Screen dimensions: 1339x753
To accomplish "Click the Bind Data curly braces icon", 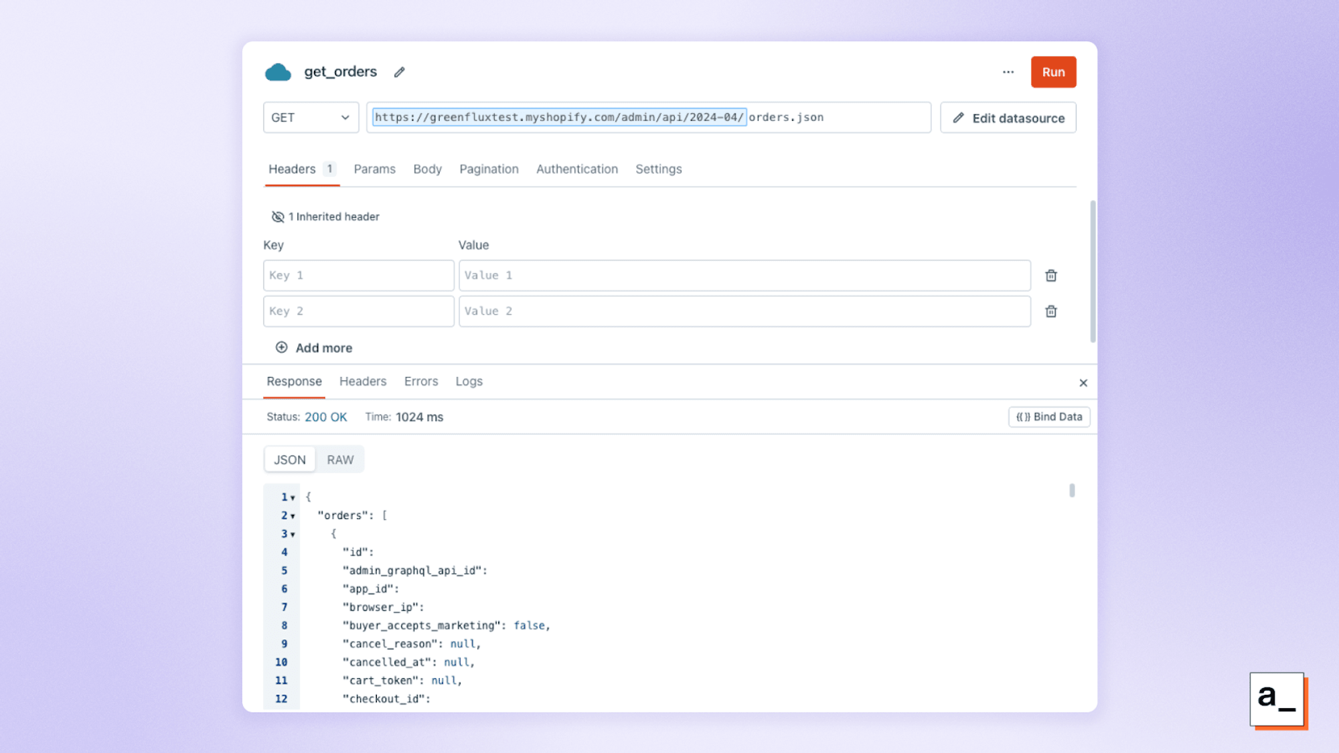I will [1022, 416].
